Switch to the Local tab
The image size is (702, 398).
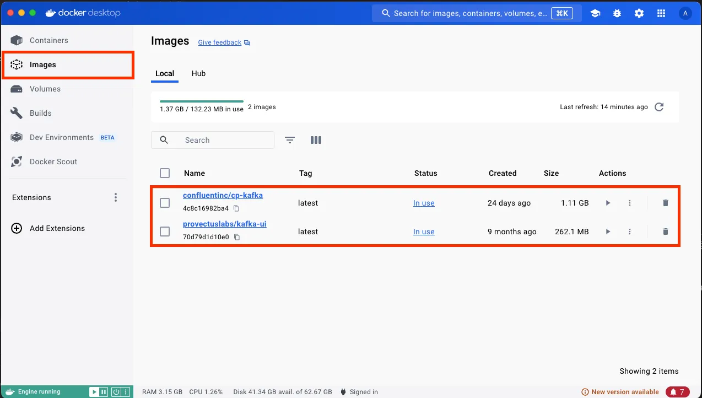(x=165, y=73)
